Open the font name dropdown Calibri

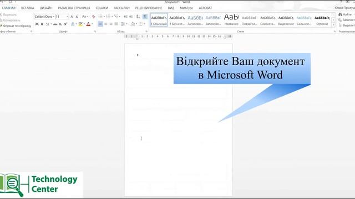coord(54,17)
